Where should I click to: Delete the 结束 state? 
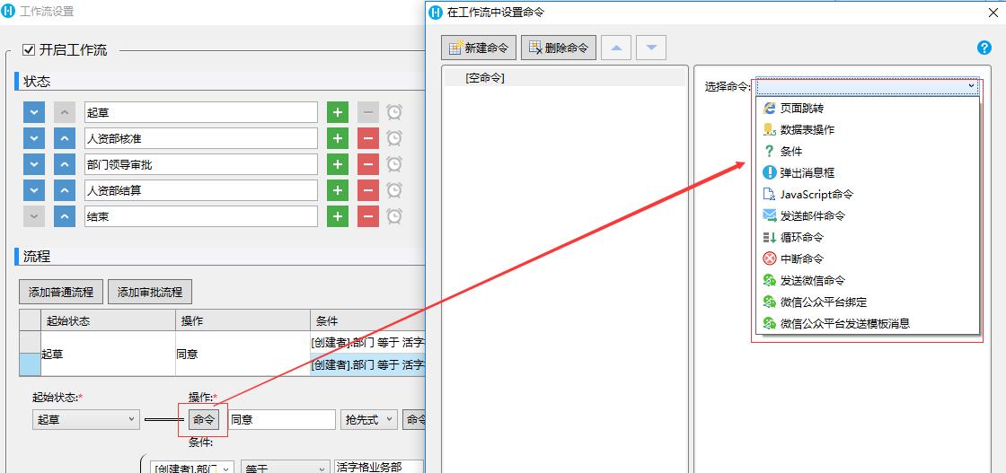(x=367, y=216)
